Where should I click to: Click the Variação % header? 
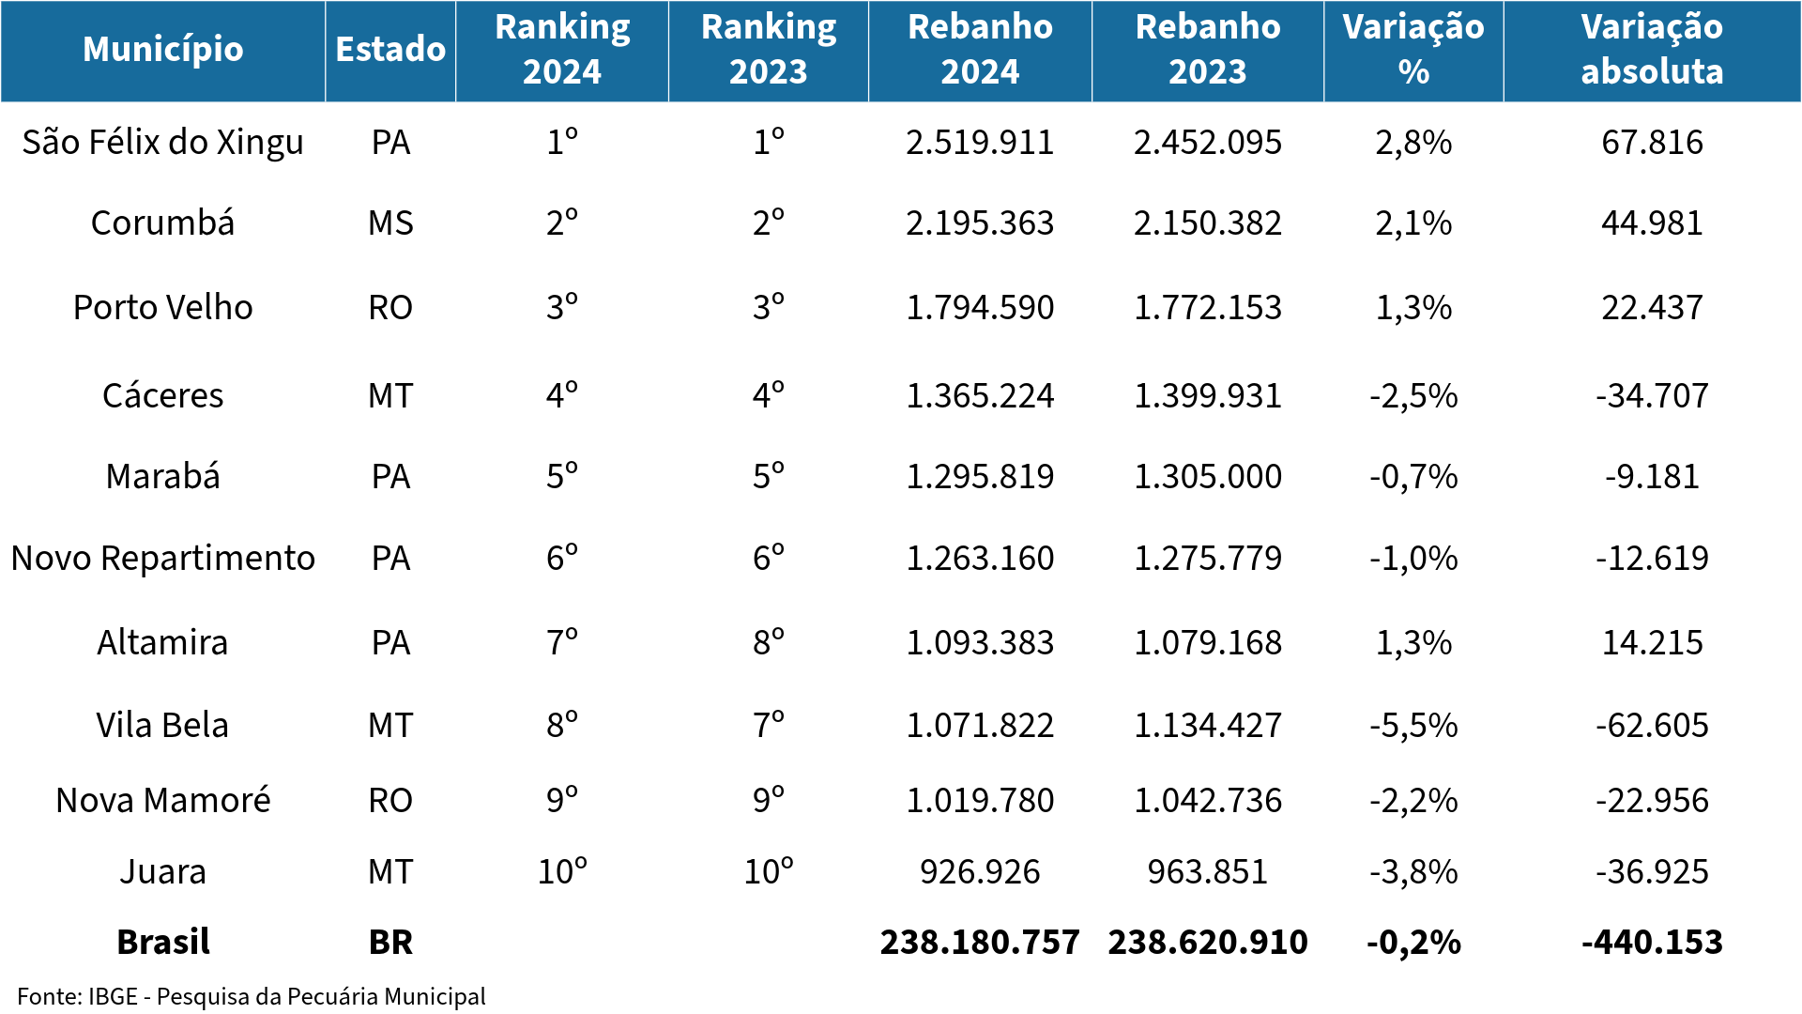coord(1413,51)
